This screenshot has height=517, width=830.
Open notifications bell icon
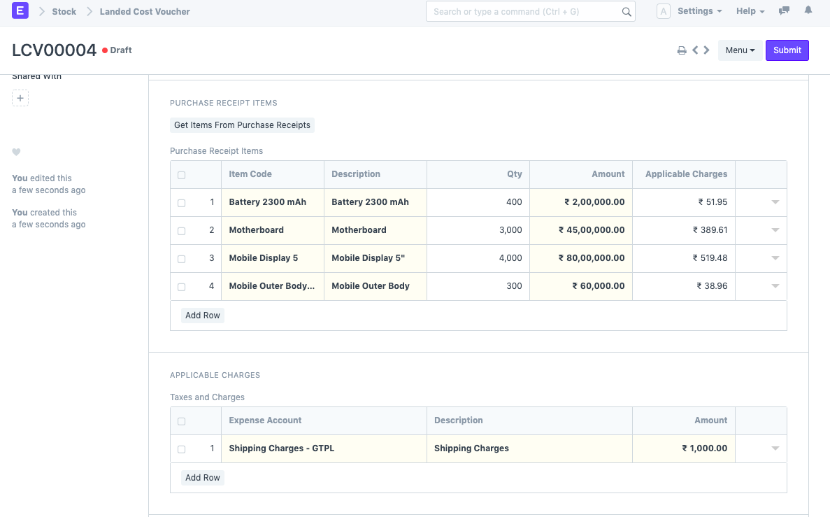point(808,11)
